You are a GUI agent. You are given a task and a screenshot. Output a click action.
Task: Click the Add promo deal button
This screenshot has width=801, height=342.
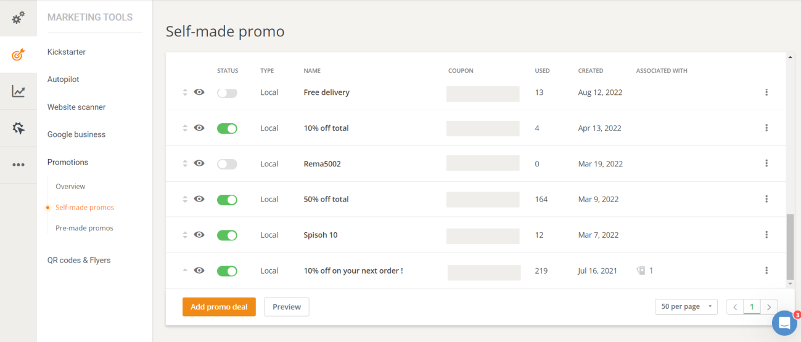pos(219,307)
